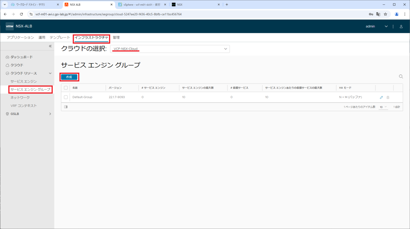410x229 pixels.
Task: Go back in browser history
Action: [5, 14]
